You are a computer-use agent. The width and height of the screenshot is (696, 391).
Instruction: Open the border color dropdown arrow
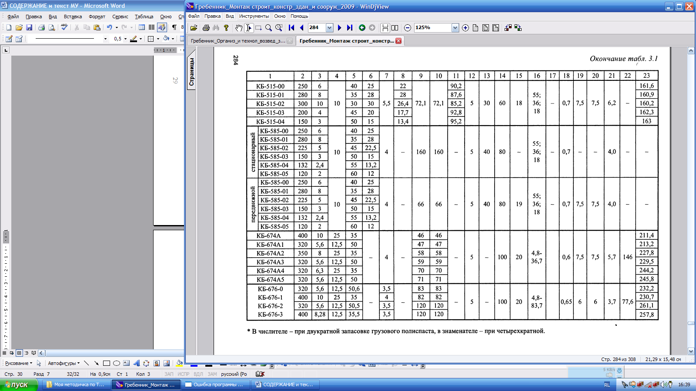pos(141,39)
